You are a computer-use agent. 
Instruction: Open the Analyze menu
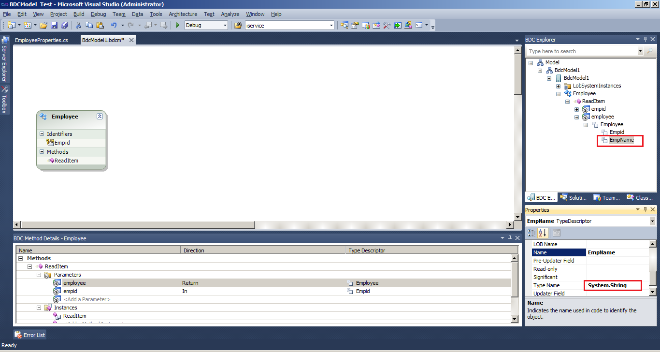230,14
